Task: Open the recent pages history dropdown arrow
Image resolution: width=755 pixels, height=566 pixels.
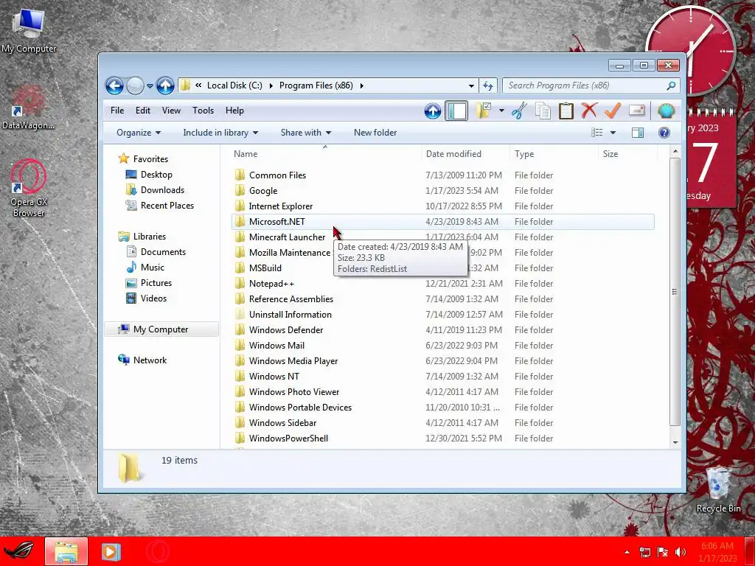Action: click(x=150, y=86)
